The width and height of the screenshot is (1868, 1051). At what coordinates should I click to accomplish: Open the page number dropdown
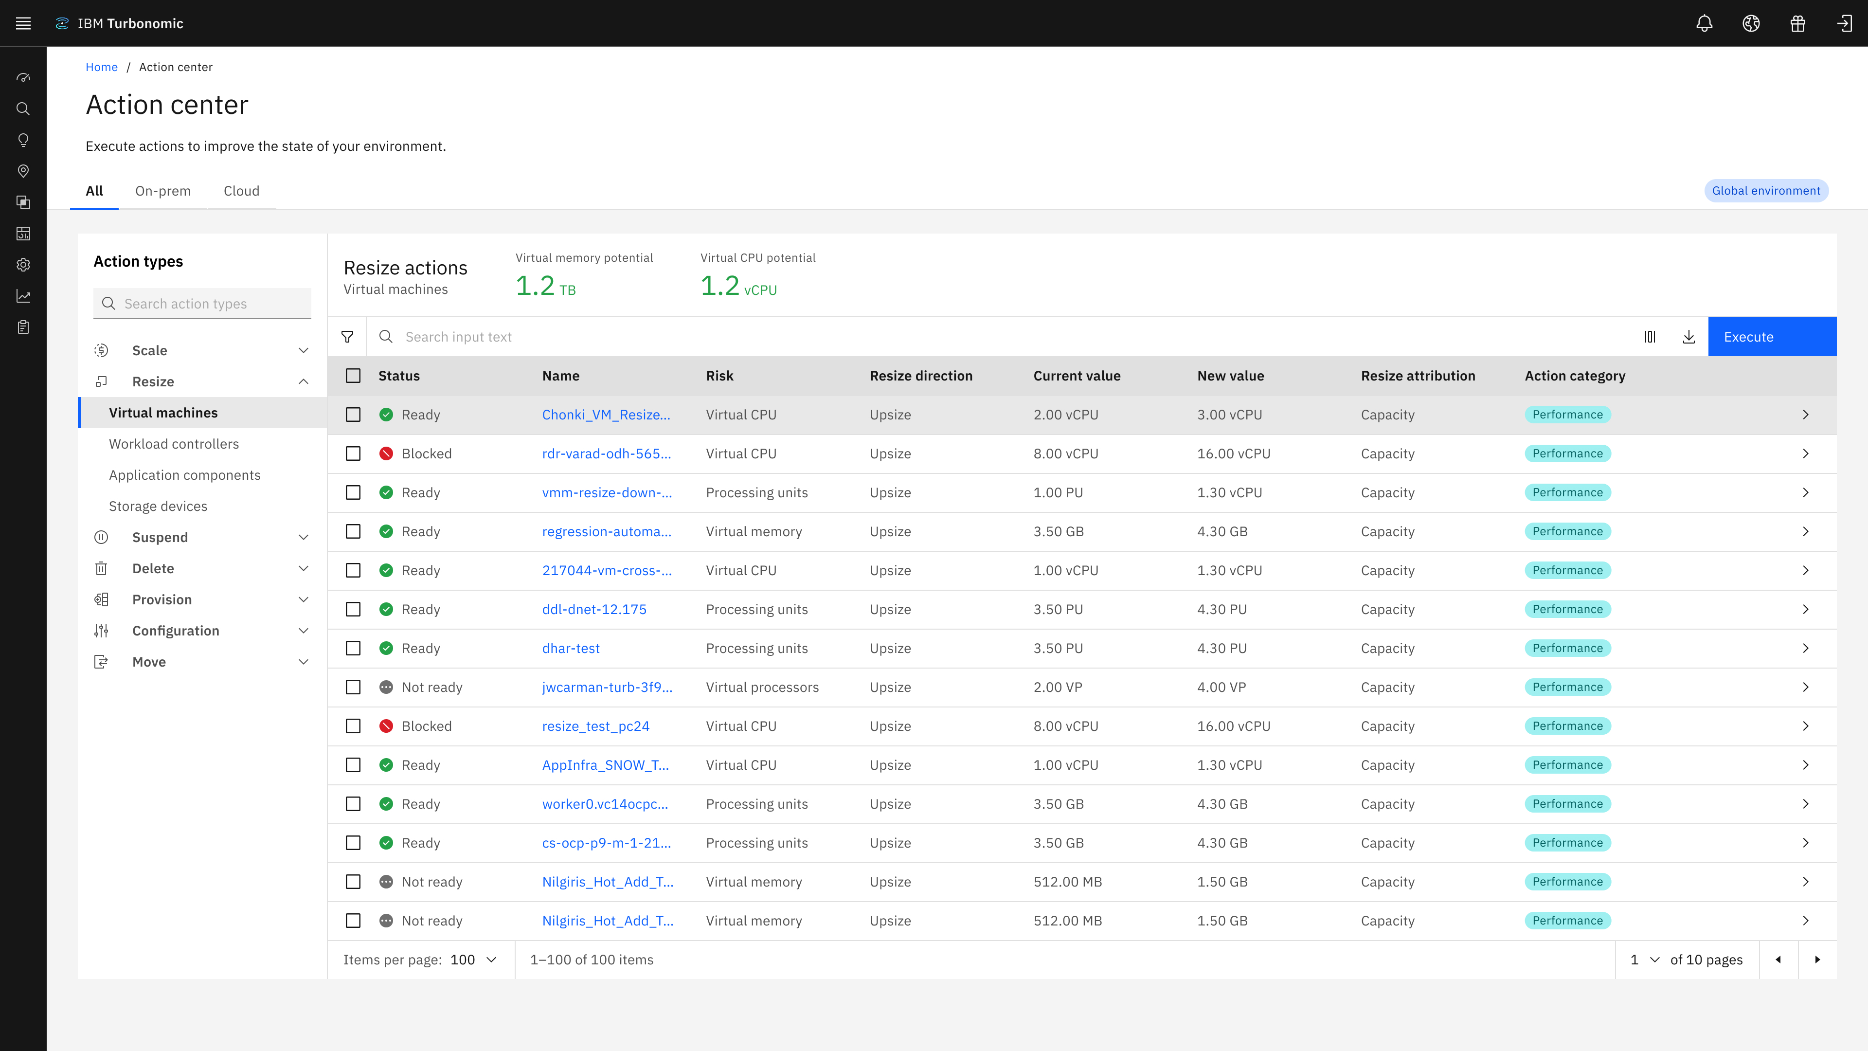pyautogui.click(x=1645, y=960)
